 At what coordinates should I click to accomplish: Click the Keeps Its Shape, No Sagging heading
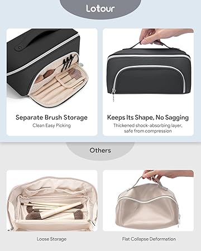(148, 117)
